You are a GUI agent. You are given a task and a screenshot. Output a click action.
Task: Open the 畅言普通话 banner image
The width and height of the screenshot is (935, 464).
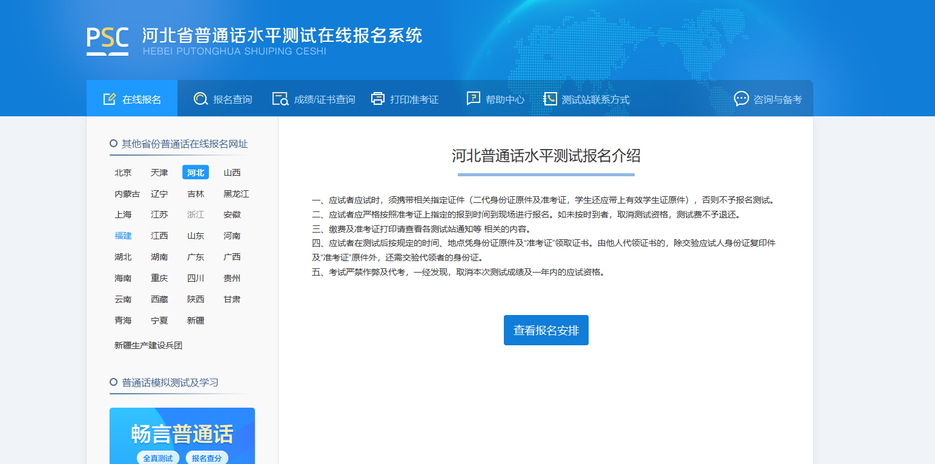click(182, 433)
